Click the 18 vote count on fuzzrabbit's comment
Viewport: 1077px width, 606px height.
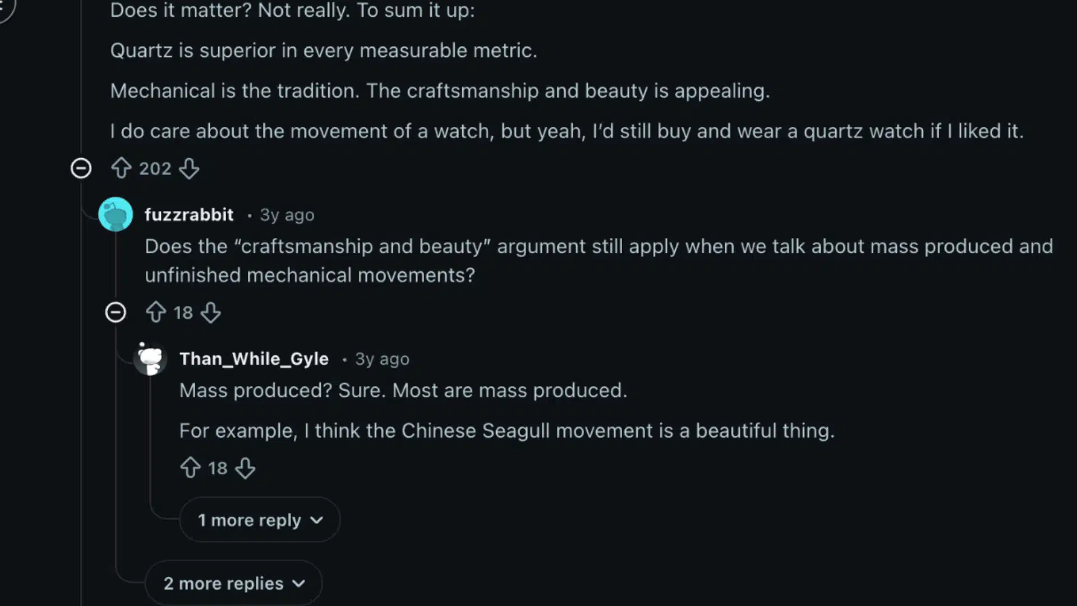(x=183, y=313)
